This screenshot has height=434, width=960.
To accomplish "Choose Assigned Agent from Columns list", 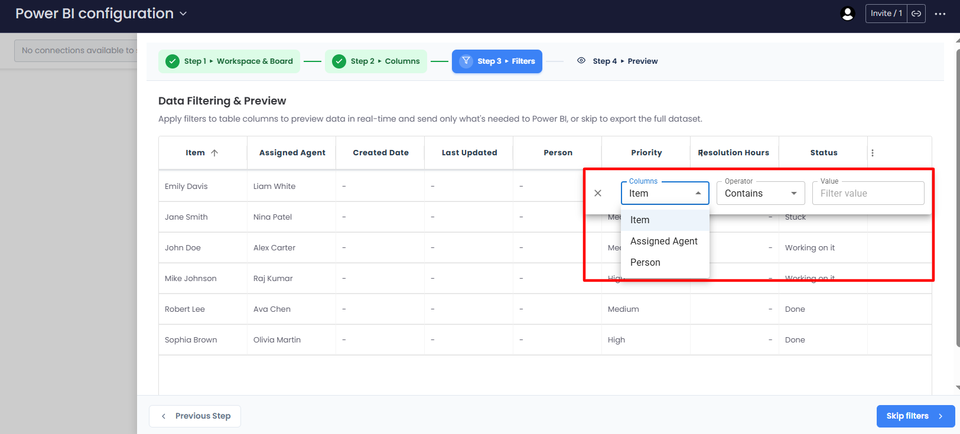I will tap(665, 242).
